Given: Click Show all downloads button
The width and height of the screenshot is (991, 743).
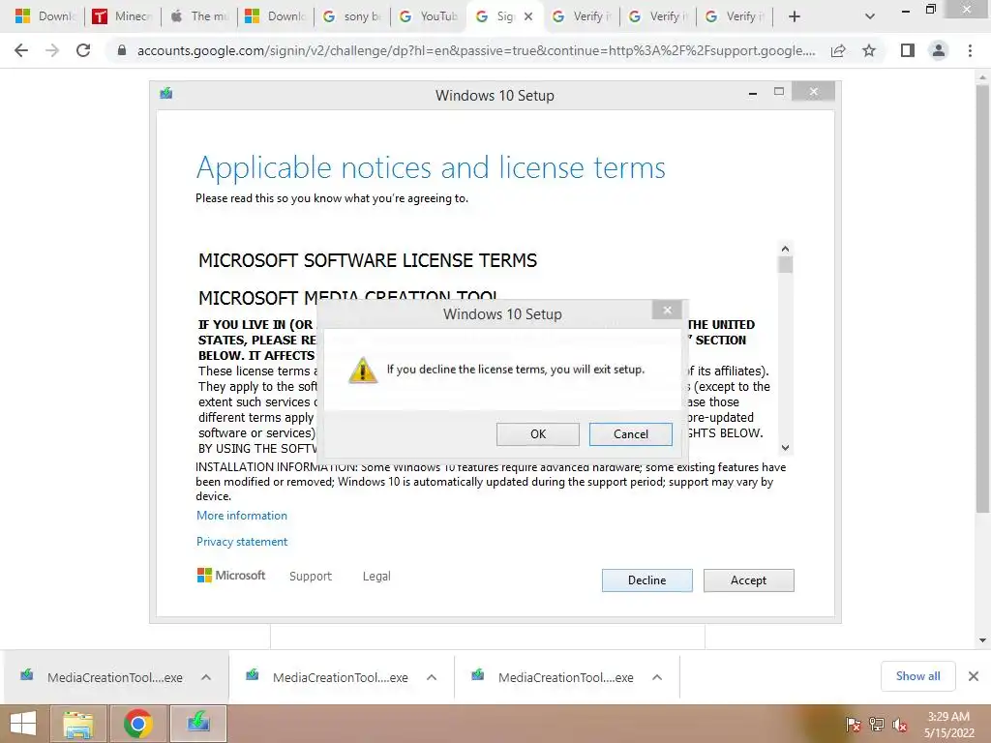Looking at the screenshot, I should pyautogui.click(x=917, y=676).
